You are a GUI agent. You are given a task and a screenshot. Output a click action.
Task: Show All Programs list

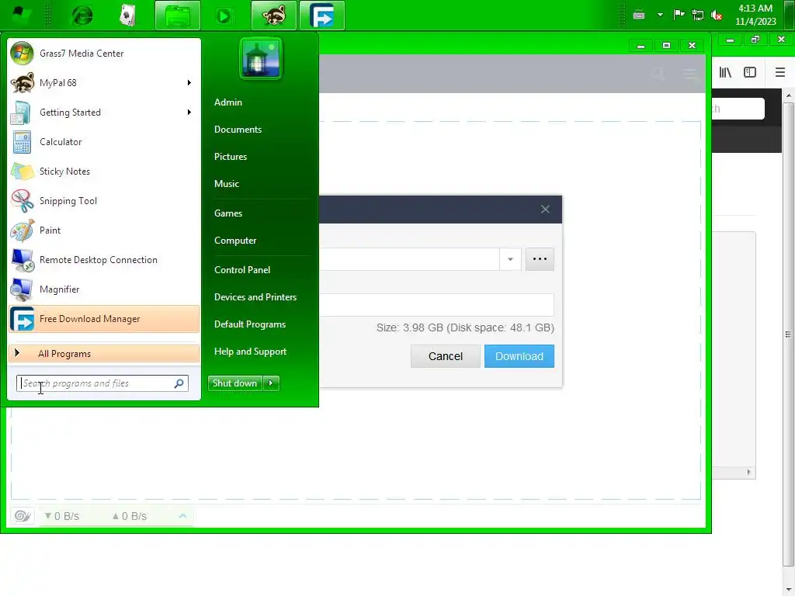click(104, 354)
